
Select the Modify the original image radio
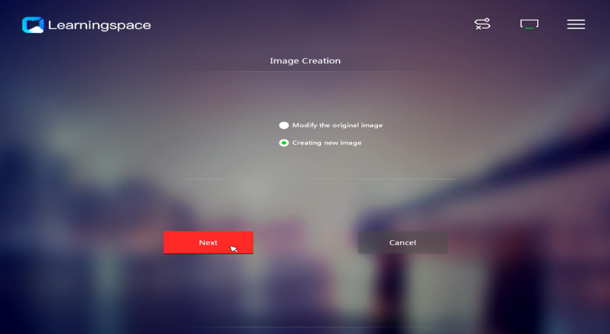pos(284,125)
